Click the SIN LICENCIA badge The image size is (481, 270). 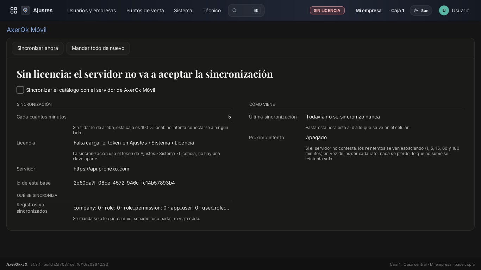[x=327, y=11]
